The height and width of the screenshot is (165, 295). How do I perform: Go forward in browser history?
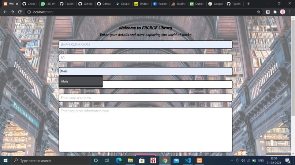pyautogui.click(x=12, y=12)
